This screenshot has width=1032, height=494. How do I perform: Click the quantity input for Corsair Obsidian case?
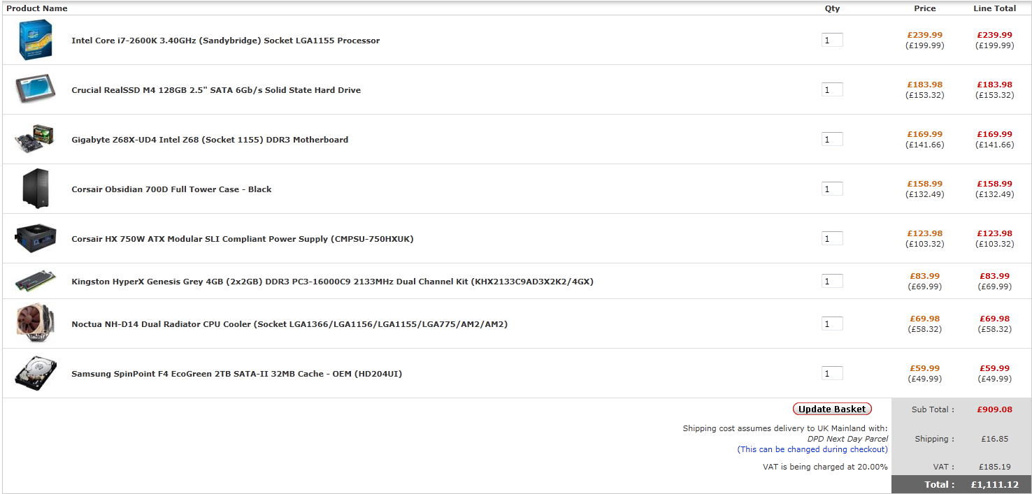831,189
